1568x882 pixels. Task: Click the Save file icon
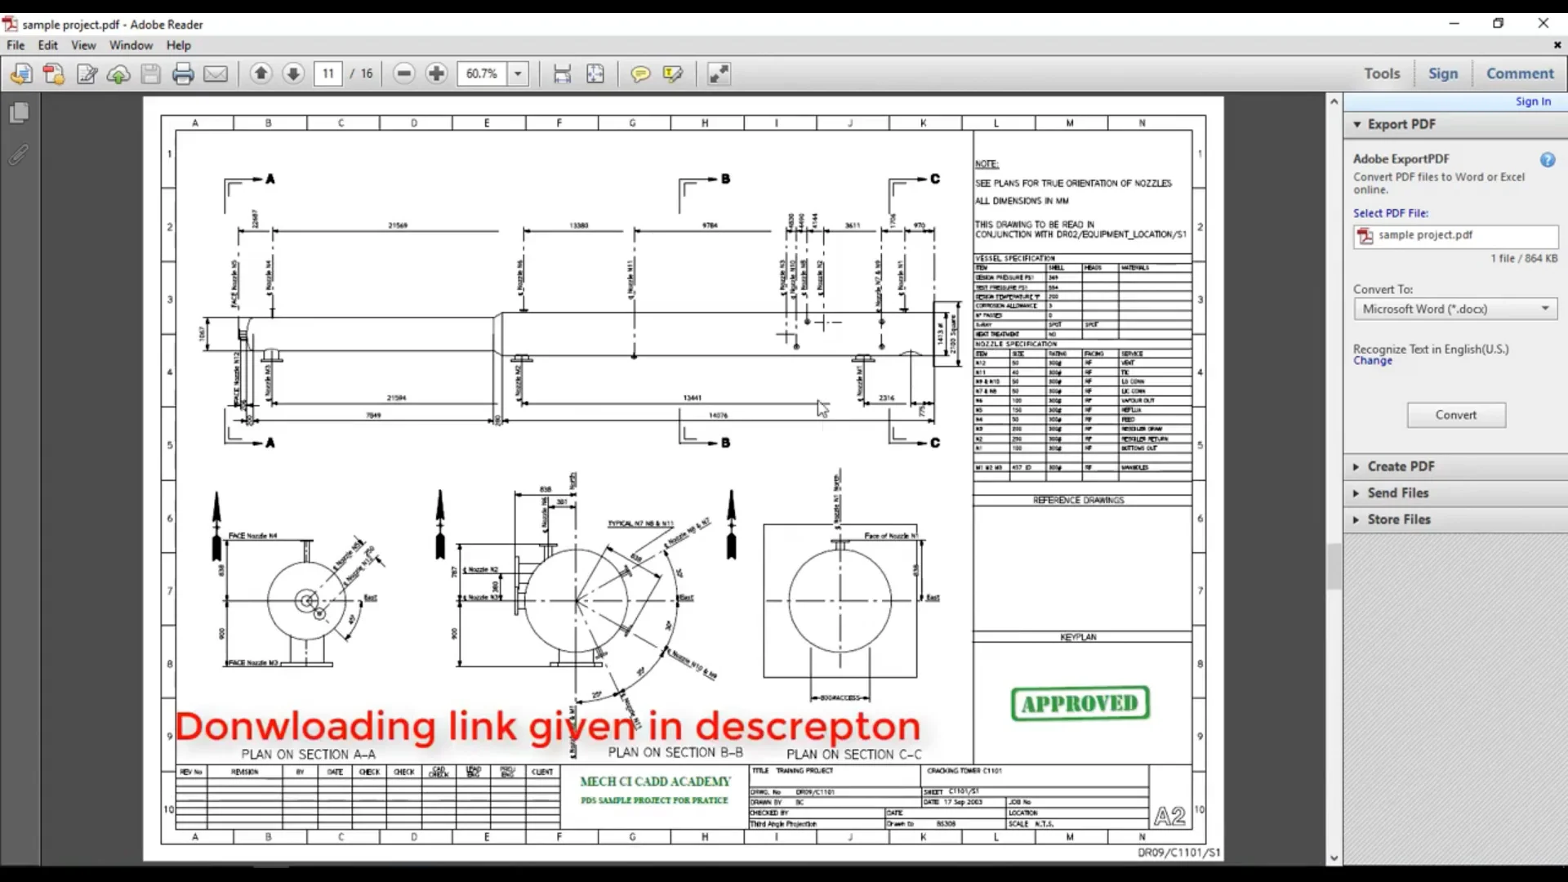[x=150, y=73]
